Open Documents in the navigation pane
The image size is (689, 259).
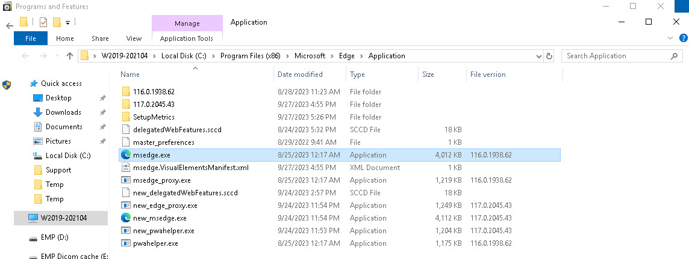[x=64, y=127]
